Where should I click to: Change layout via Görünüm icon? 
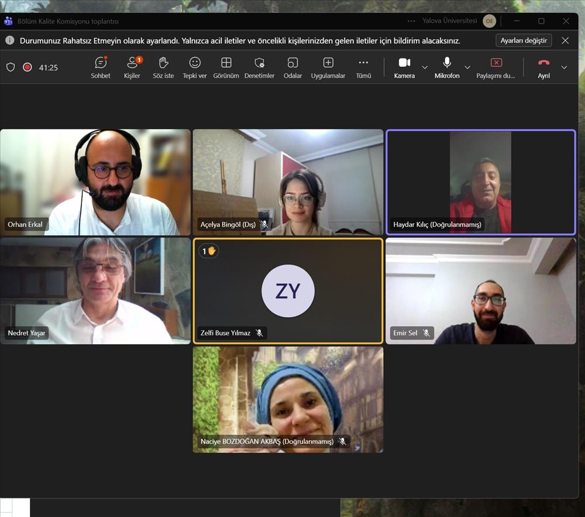(226, 67)
